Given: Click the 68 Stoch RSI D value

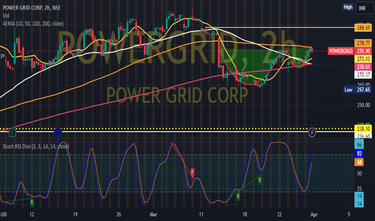Looking at the screenshot, I should coord(359,162).
